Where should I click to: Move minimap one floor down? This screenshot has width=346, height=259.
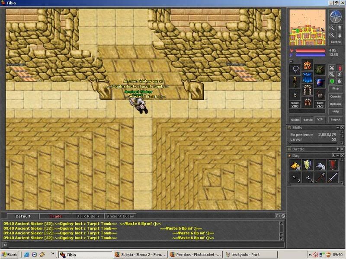[340, 35]
